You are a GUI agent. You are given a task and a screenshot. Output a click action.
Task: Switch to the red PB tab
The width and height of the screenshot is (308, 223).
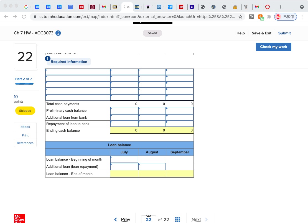coord(81,7)
